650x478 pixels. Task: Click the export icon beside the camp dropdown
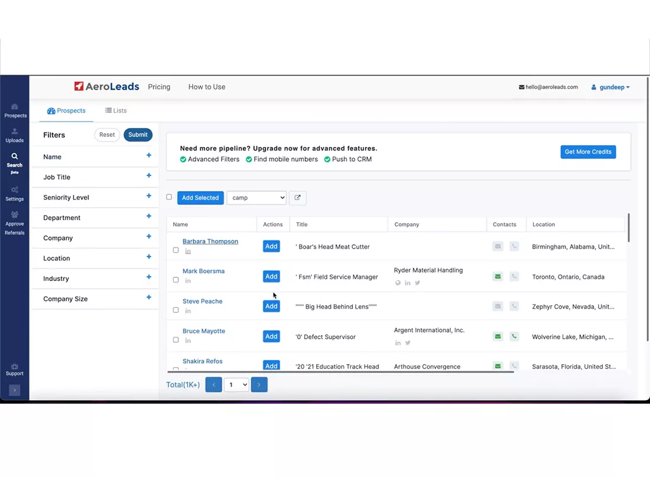click(x=297, y=198)
